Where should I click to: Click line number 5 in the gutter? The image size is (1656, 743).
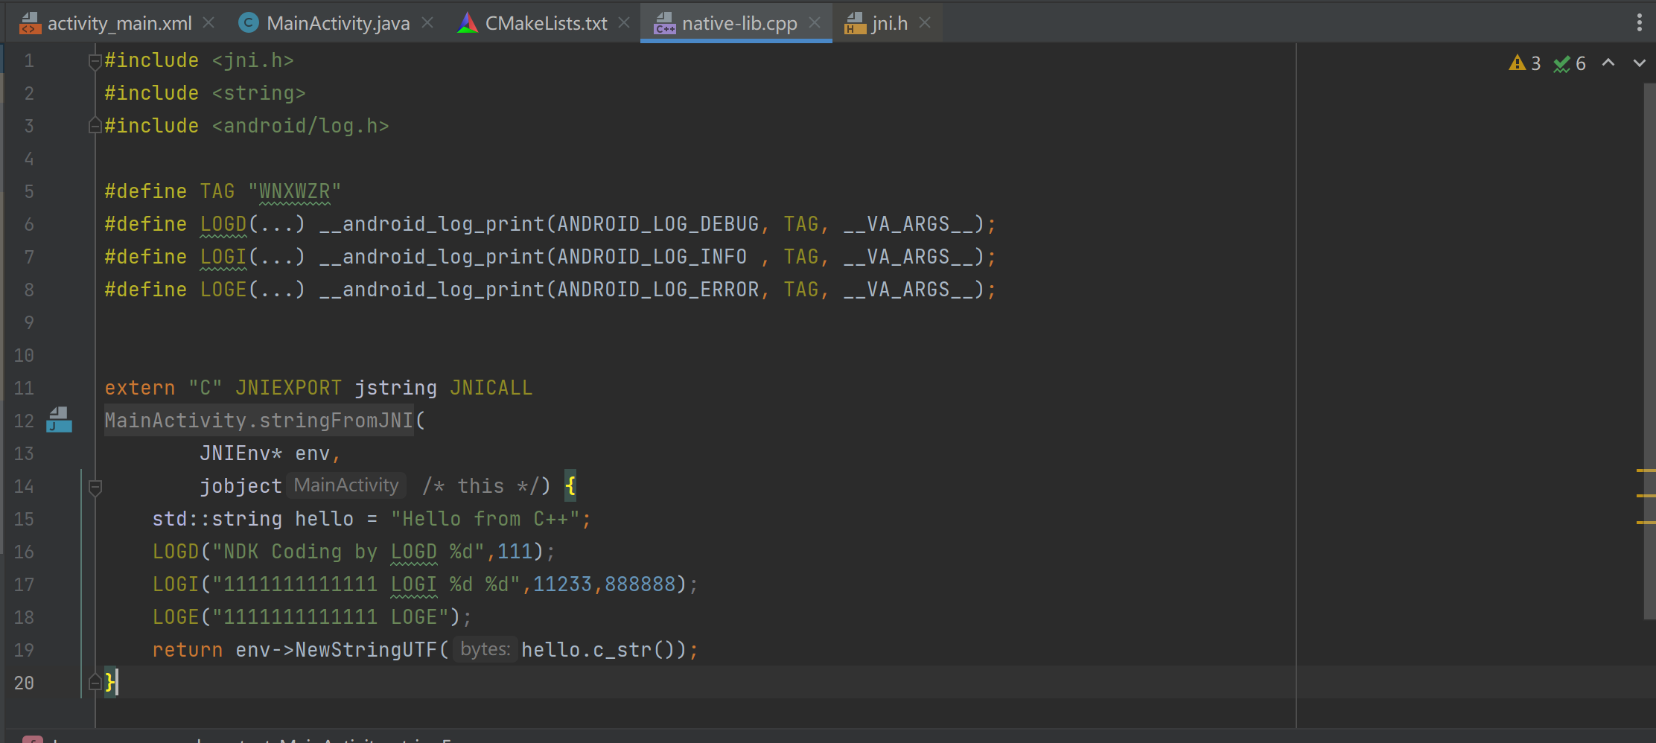coord(29,191)
